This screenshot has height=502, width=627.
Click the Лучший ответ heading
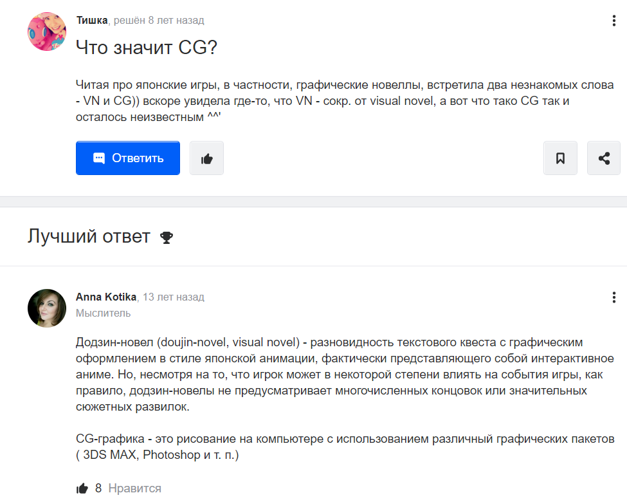(x=89, y=236)
